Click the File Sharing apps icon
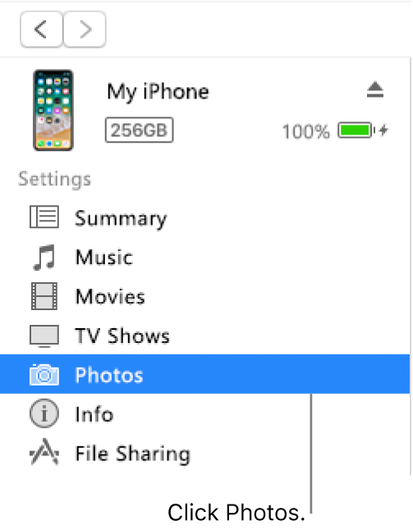Viewport: 413px width, 530px height. (x=44, y=452)
